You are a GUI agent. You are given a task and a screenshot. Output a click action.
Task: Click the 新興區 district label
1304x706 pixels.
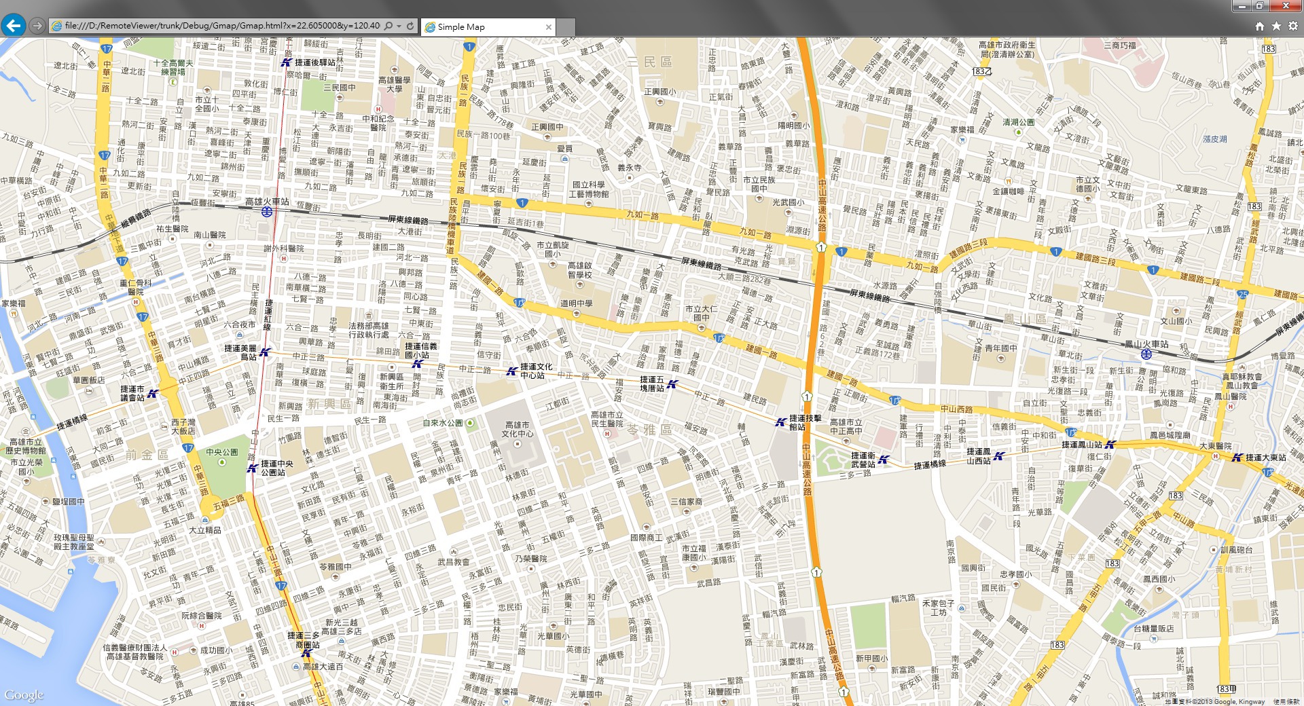329,403
